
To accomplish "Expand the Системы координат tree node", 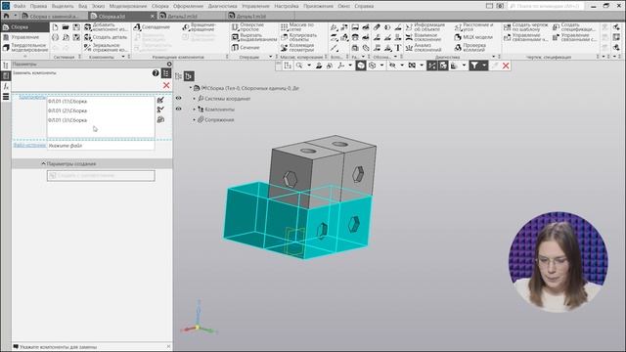I will tap(195, 99).
